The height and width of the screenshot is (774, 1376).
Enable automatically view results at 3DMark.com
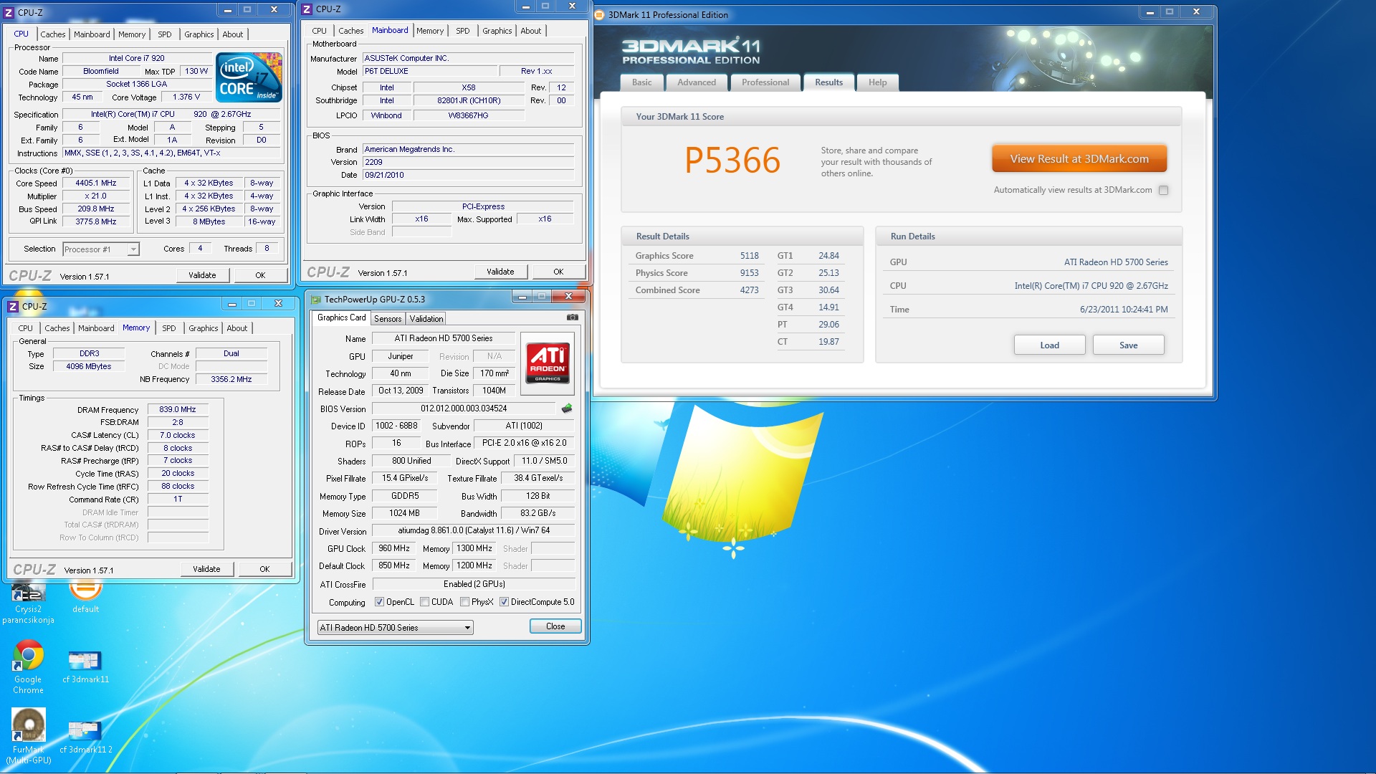1163,191
